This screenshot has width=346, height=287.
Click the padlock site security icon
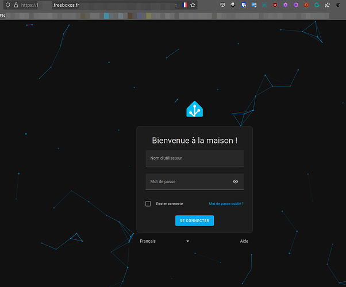click(16, 5)
